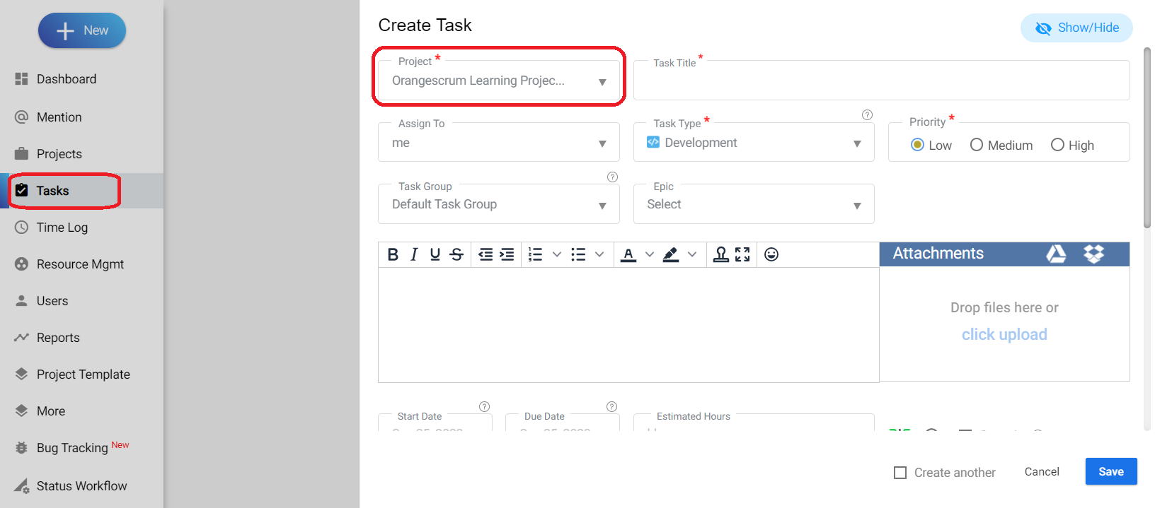Apply strikethrough formatting
The image size is (1155, 508).
pyautogui.click(x=456, y=254)
